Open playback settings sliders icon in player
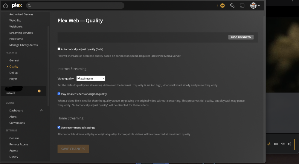 pos(269,144)
